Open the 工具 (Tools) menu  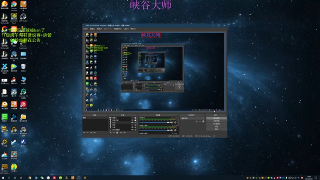tap(126, 29)
